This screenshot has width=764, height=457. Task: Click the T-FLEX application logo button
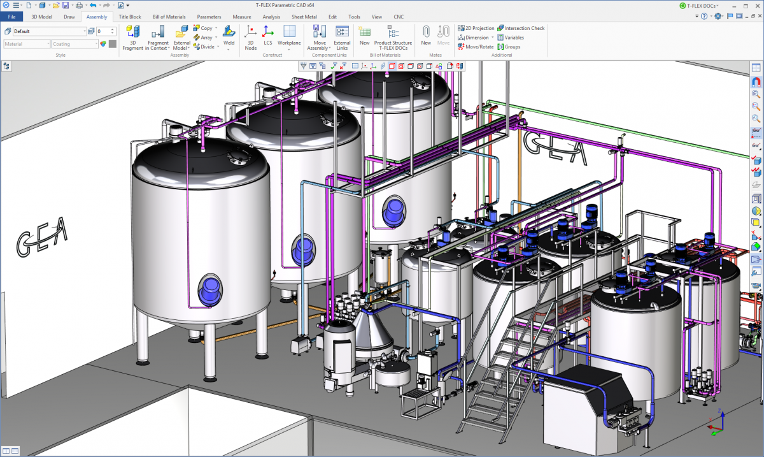(x=6, y=5)
